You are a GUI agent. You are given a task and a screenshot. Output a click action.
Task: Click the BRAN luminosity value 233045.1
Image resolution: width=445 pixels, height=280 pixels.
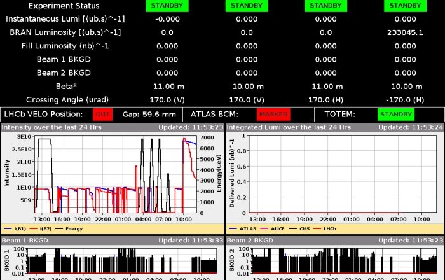[405, 32]
